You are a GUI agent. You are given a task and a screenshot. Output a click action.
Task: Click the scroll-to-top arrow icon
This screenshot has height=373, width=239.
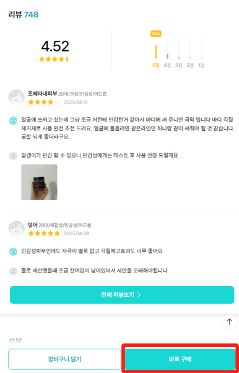[x=229, y=322]
